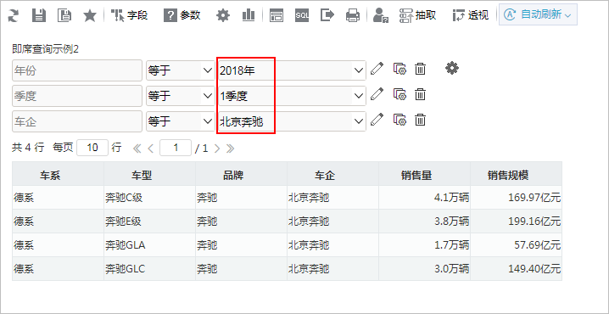Edit the 车企 condition with pencil icon
The height and width of the screenshot is (314, 609).
click(x=377, y=120)
